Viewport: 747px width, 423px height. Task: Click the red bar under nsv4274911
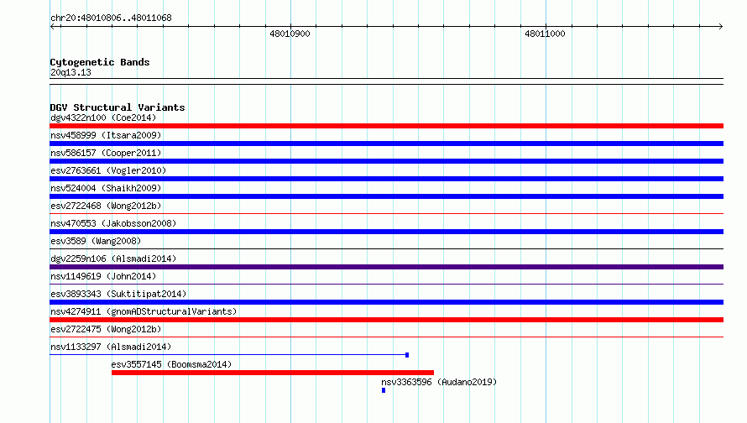(386, 320)
